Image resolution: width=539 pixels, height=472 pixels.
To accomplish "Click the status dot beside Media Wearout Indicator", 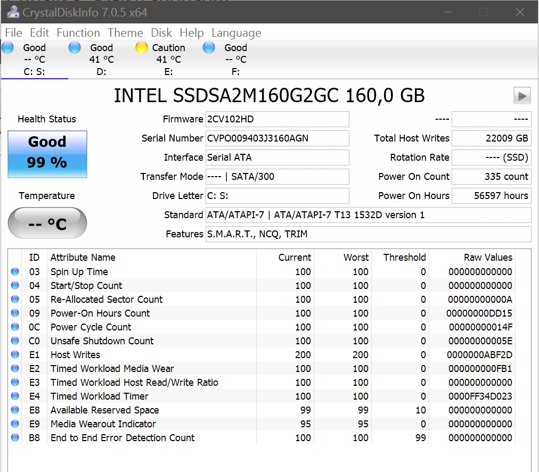I will (15, 424).
